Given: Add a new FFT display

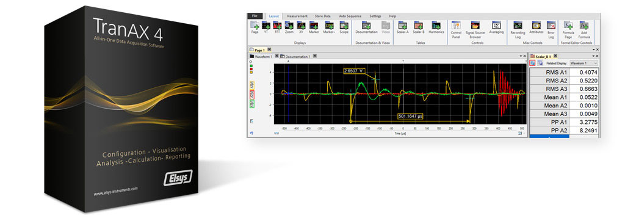Looking at the screenshot, I should 278,27.
